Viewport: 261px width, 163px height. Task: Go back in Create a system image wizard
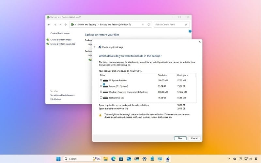pyautogui.click(x=95, y=47)
